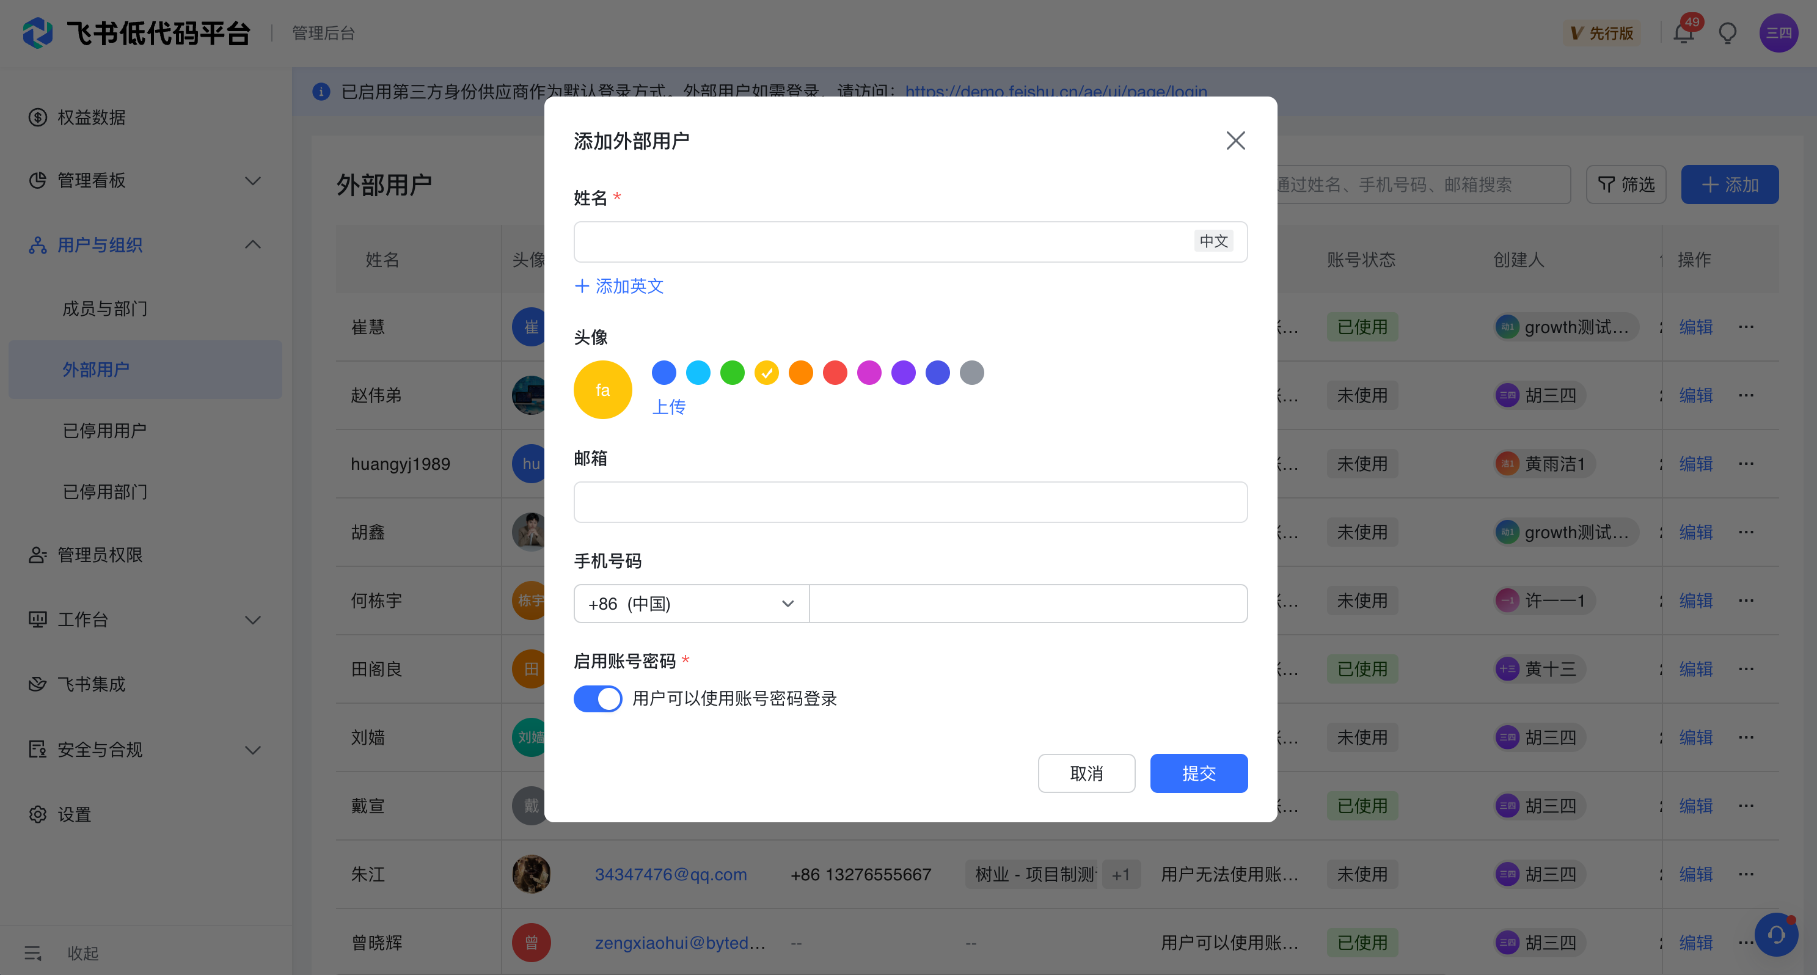The image size is (1817, 975).
Task: Click the 添加英文 link
Action: pyautogui.click(x=620, y=286)
